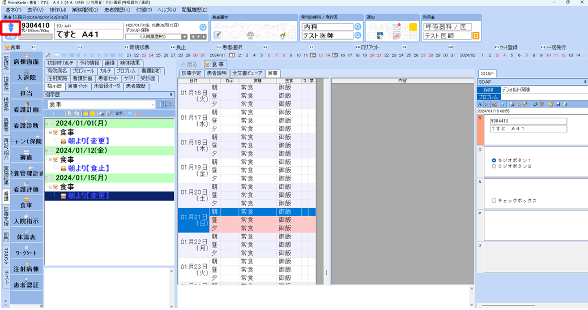Click F8 ログアウト function button
This screenshot has width=588, height=310.
pos(368,47)
